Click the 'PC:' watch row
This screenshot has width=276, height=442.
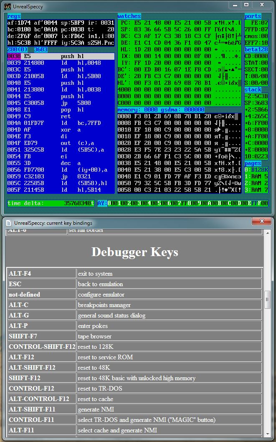180,23
